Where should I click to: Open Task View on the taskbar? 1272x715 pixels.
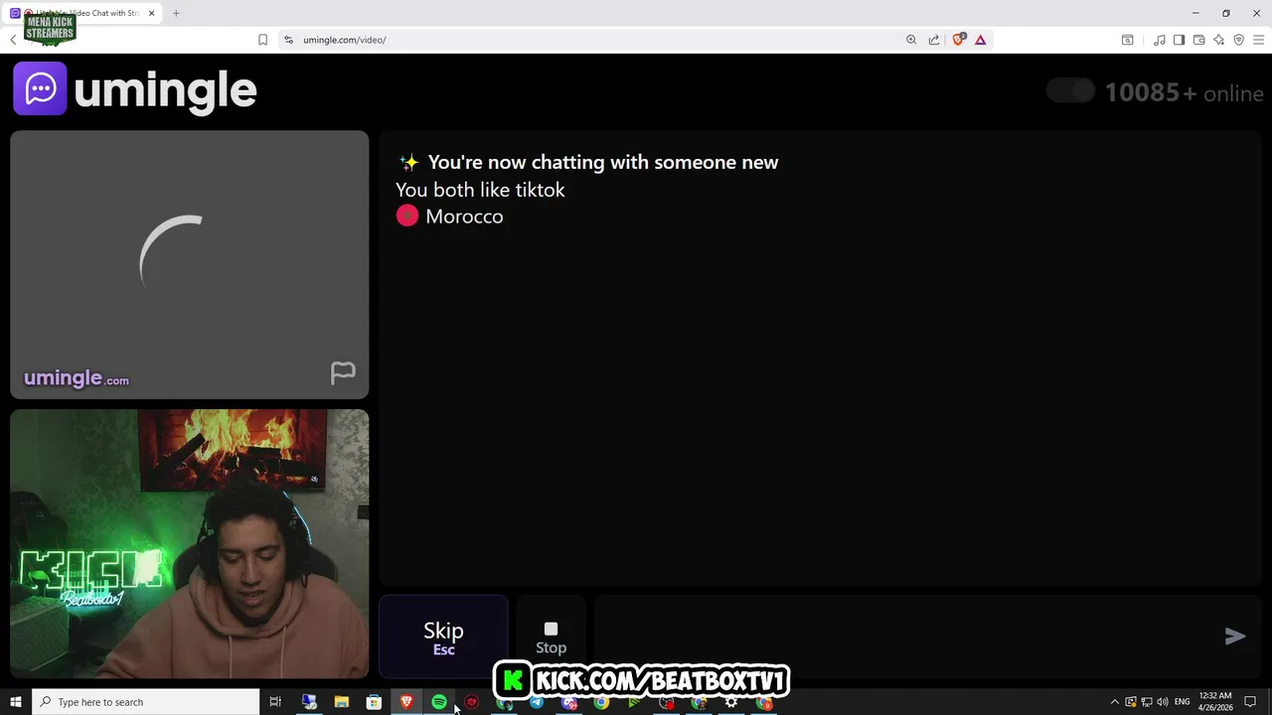(x=275, y=702)
